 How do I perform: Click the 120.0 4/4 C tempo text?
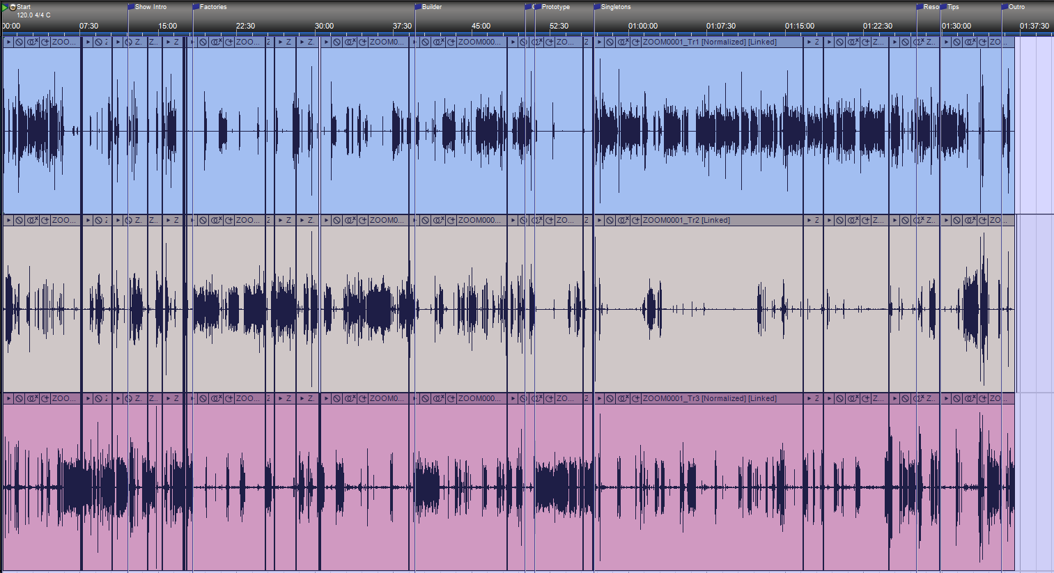[33, 15]
